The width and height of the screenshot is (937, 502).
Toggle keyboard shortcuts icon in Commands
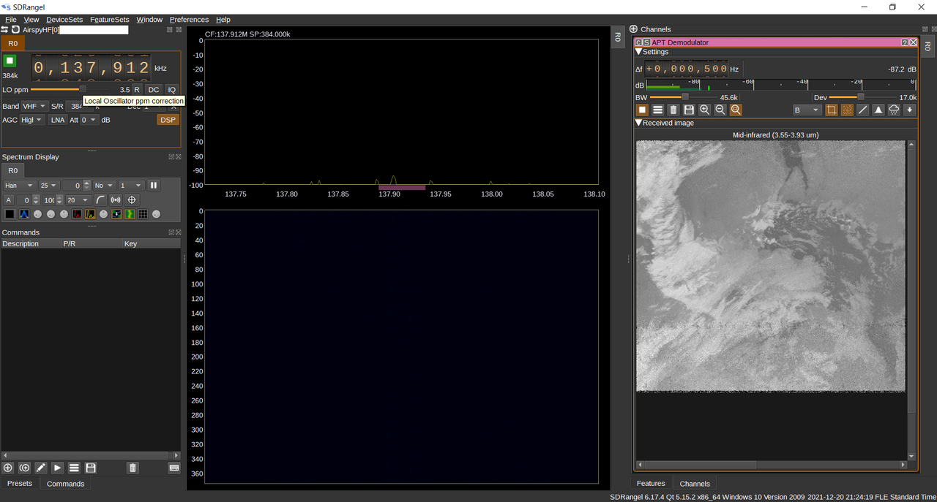coord(174,468)
